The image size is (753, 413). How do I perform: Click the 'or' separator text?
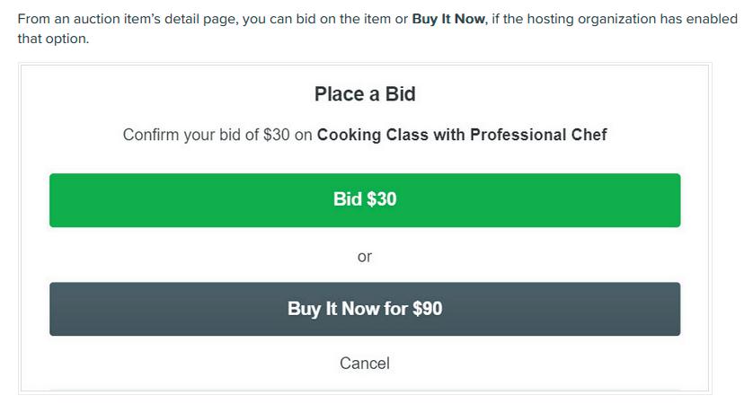coord(364,257)
